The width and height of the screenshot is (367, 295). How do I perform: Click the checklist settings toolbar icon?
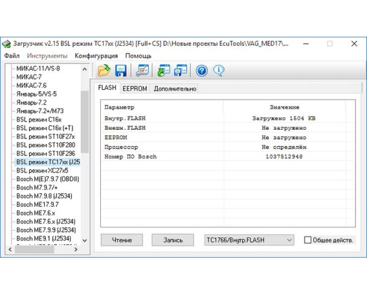coord(142,70)
